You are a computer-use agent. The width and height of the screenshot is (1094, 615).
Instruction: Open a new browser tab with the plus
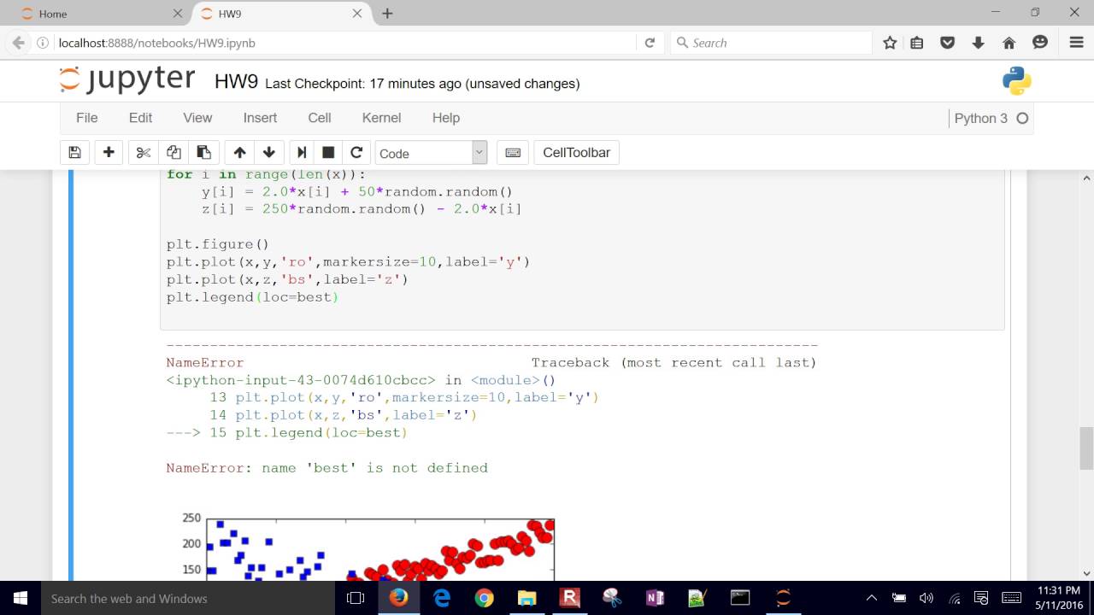pos(387,14)
